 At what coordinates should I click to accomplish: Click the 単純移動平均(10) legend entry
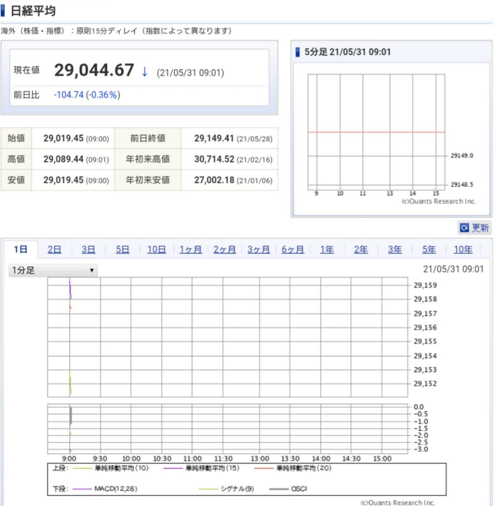(111, 468)
